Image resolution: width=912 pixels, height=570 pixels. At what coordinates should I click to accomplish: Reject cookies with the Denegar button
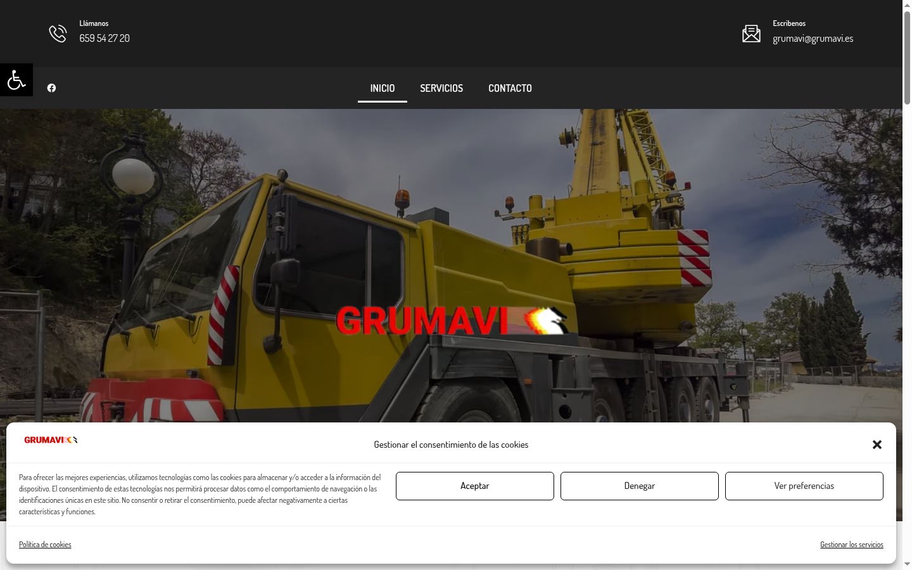(x=640, y=486)
